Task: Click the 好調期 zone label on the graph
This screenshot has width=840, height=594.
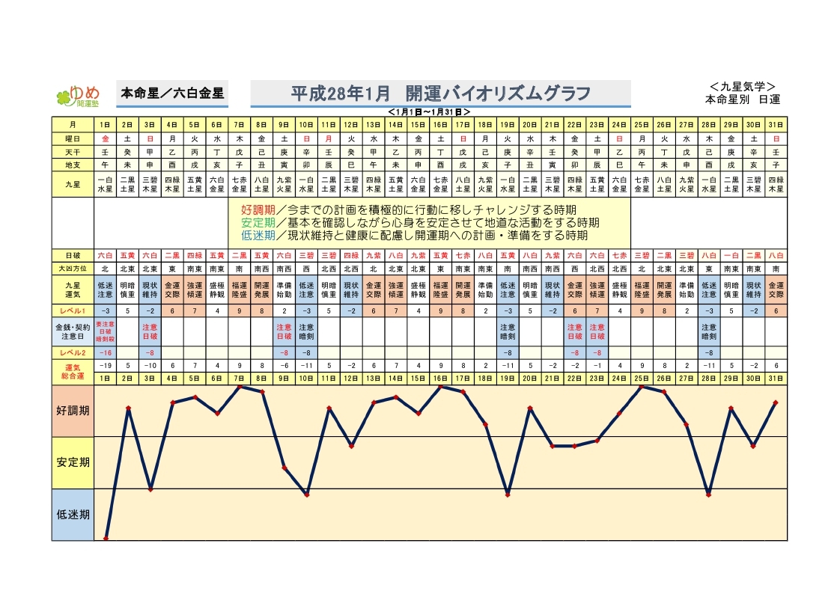Action: pos(73,411)
